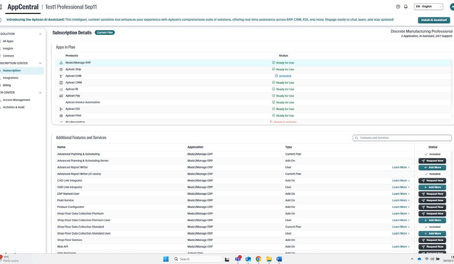Request Now for Field Service
Screen dimensions: 454x264
[x=432, y=201]
